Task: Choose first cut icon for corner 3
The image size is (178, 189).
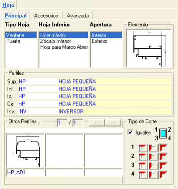Action: [143, 166]
